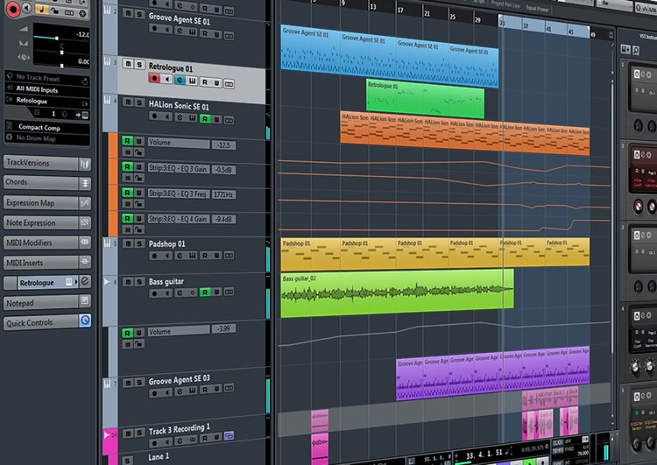Open HALion Volume automation parameter dropdown

pyautogui.click(x=179, y=143)
